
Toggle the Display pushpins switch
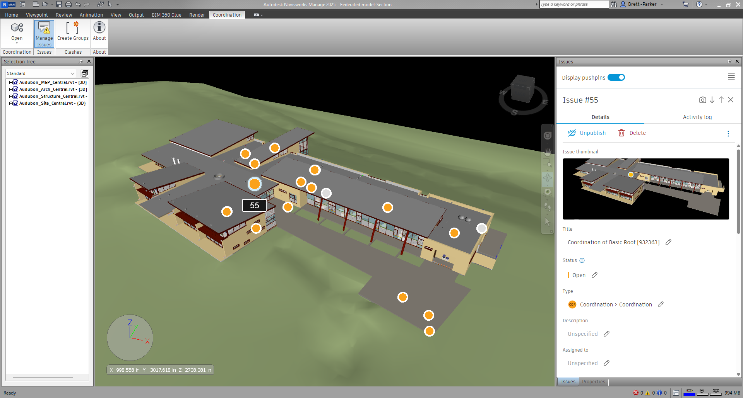[616, 77]
